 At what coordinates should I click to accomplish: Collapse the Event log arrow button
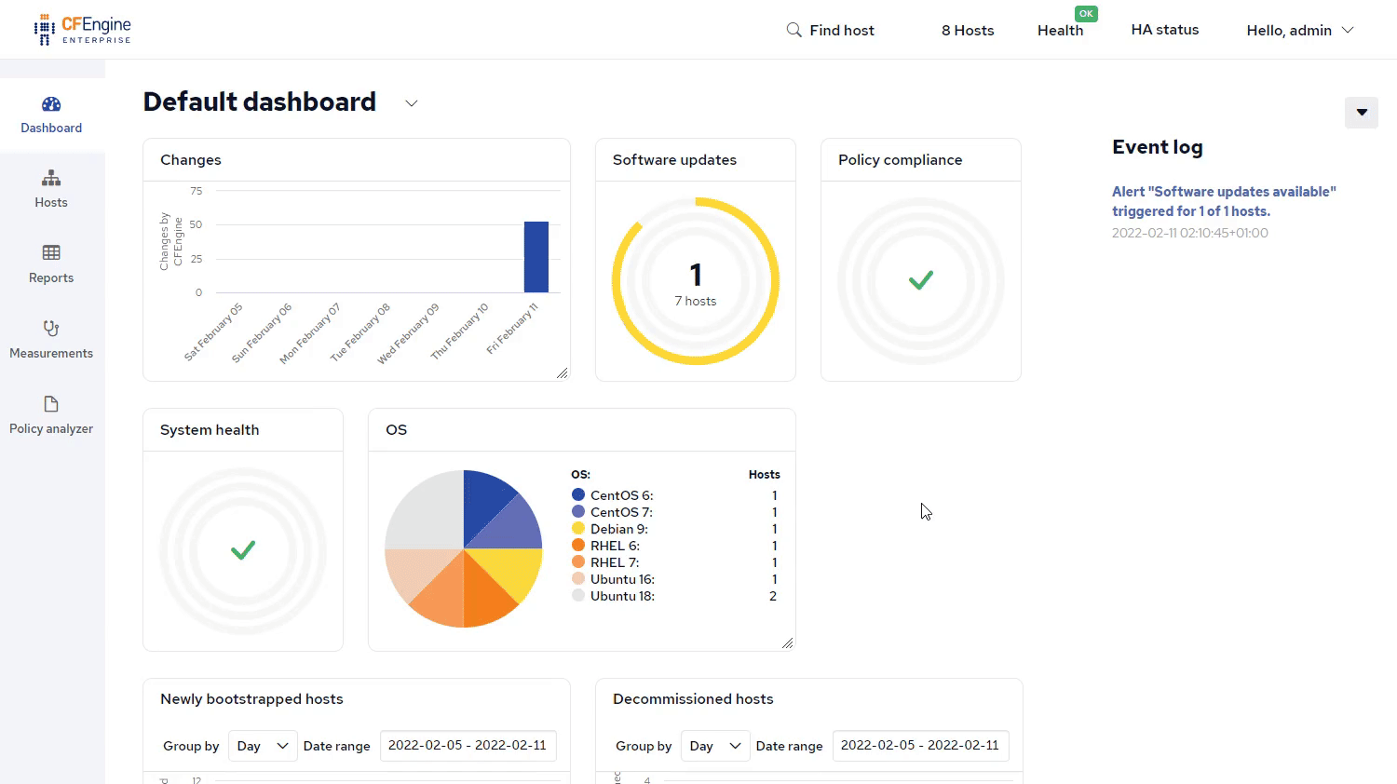tap(1361, 113)
